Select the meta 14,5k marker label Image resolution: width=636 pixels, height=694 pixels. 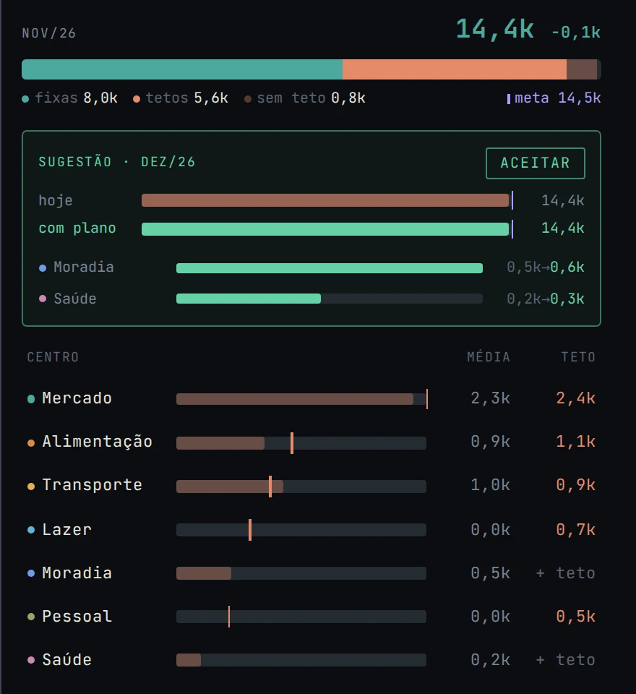(554, 98)
